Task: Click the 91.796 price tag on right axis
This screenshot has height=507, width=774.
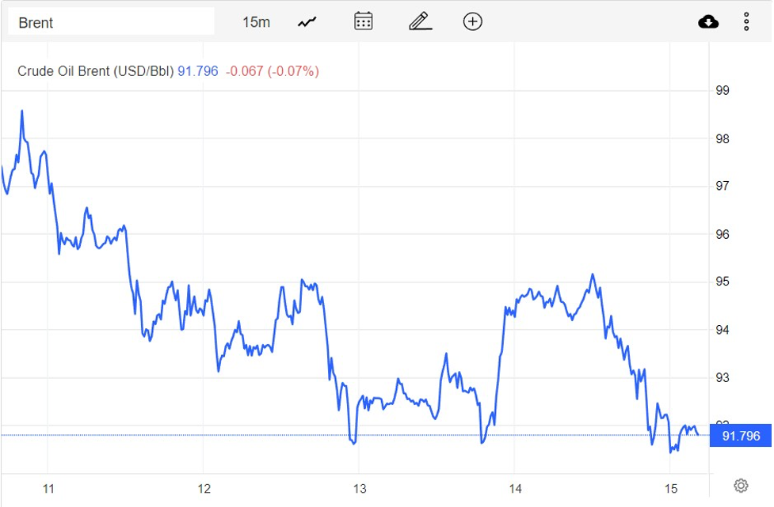Action: (x=741, y=436)
